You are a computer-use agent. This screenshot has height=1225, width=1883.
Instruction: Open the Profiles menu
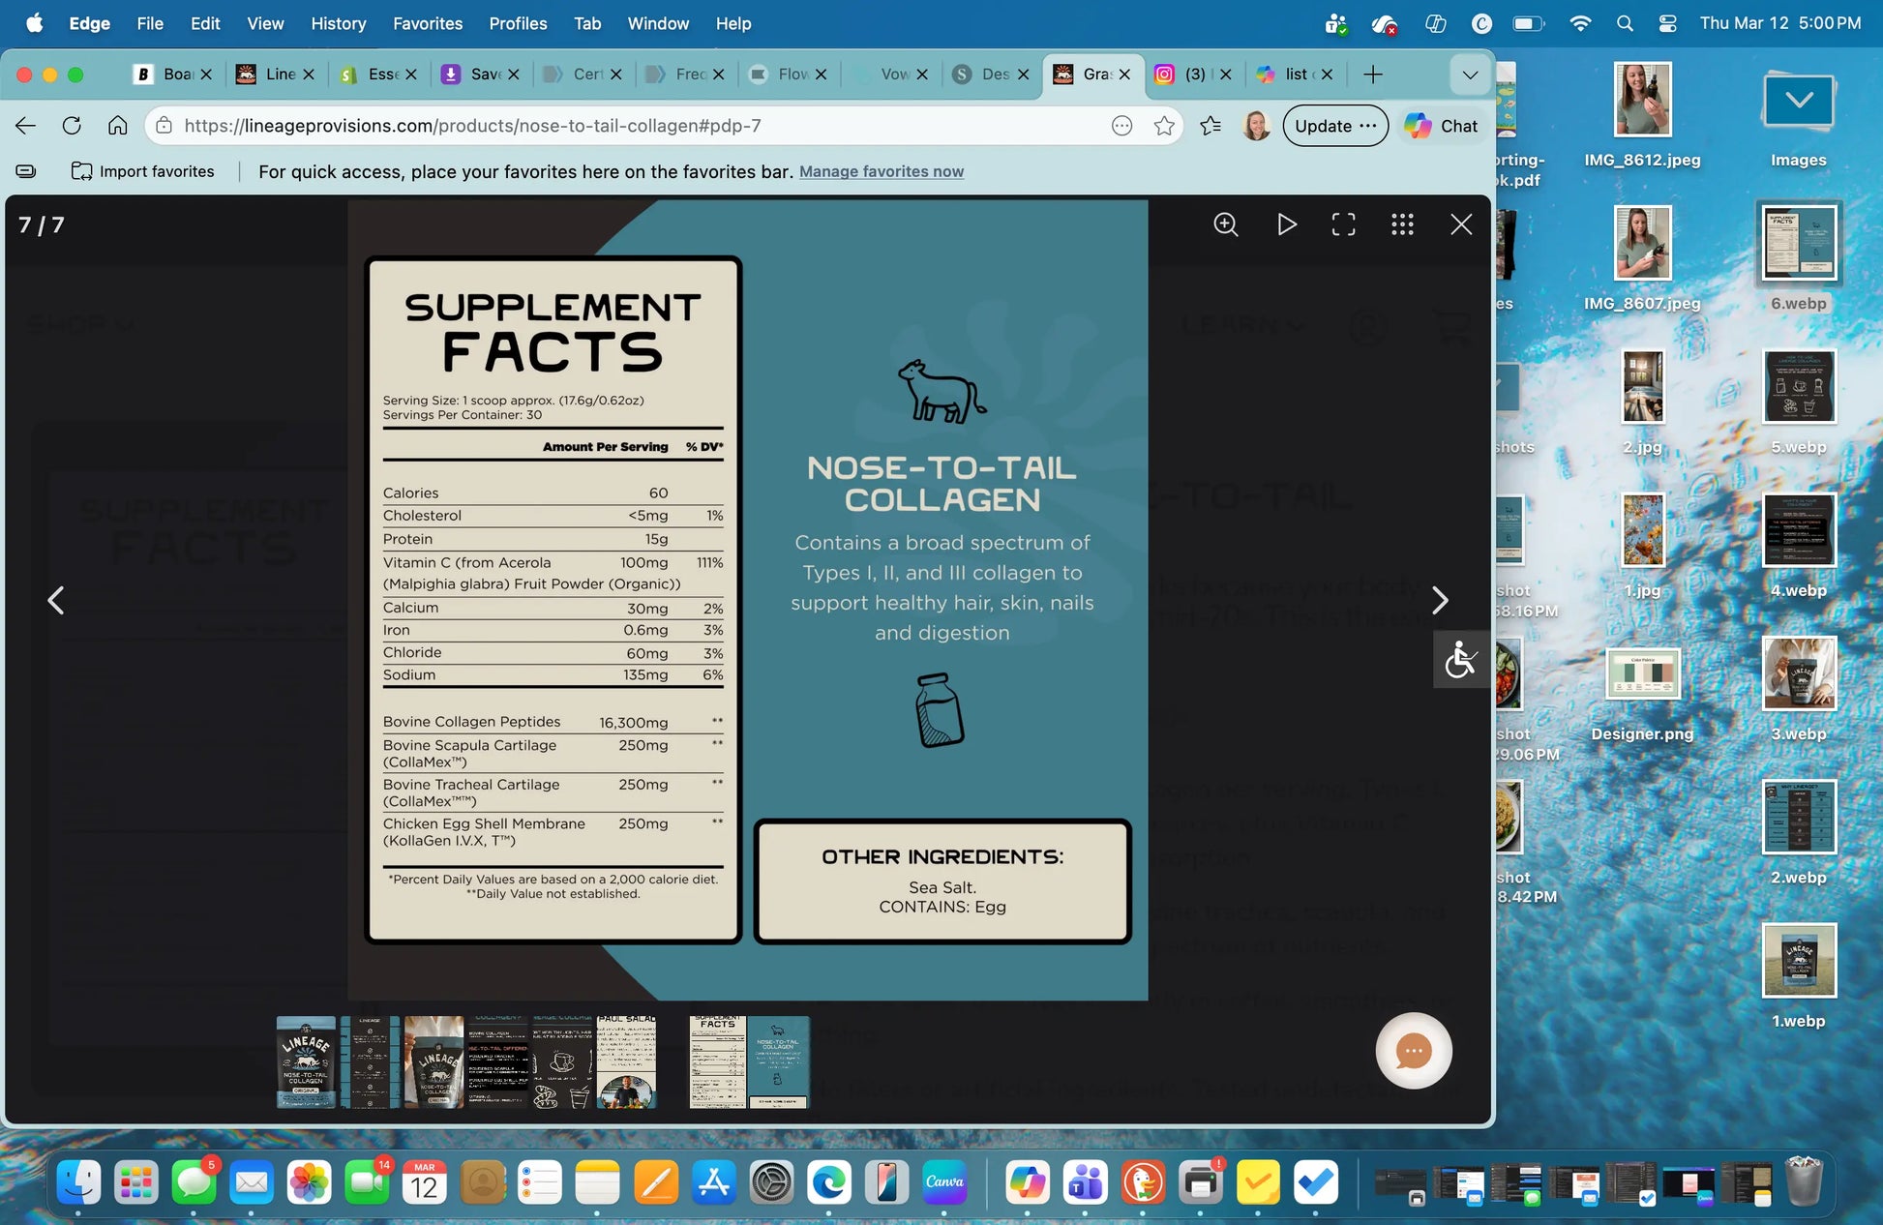point(518,23)
